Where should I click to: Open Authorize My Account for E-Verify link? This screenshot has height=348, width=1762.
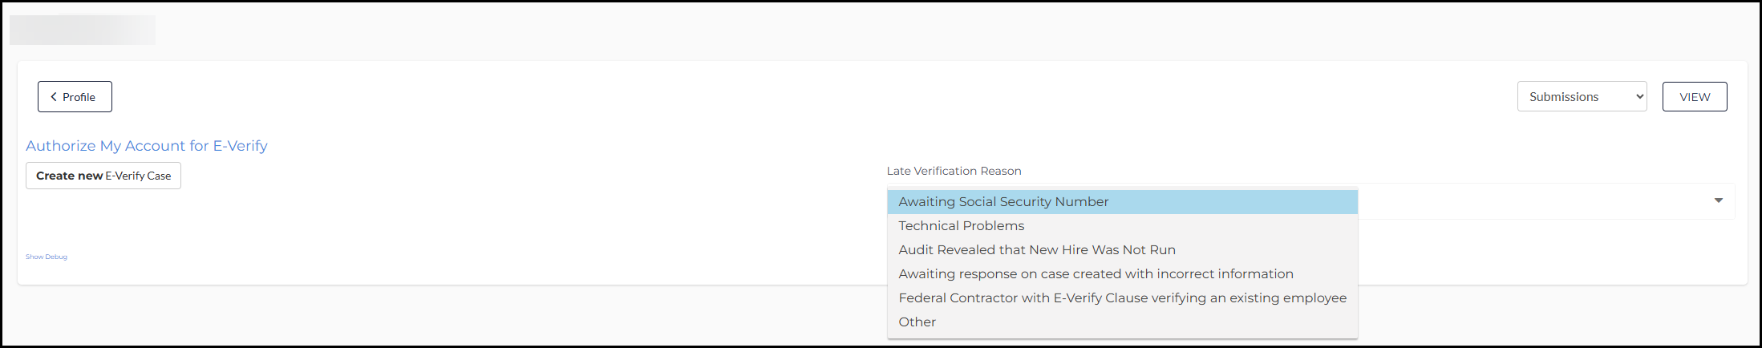147,146
